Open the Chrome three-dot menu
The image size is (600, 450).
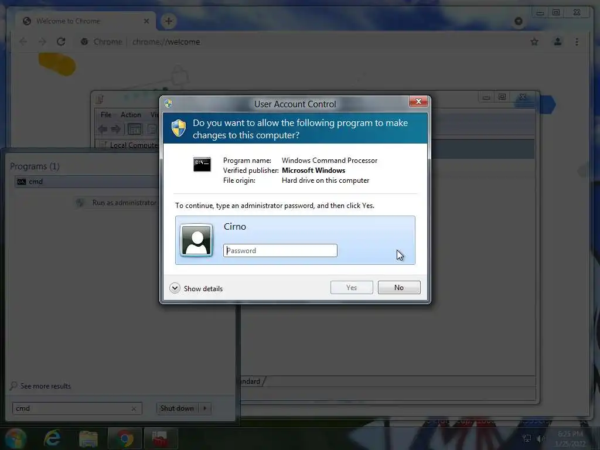pyautogui.click(x=577, y=42)
